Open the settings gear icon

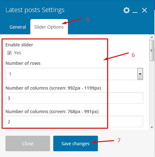[x=127, y=10]
